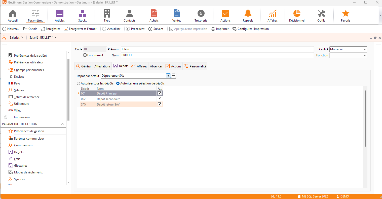Open the Favoris star icon
This screenshot has height=199, width=382.
(346, 16)
